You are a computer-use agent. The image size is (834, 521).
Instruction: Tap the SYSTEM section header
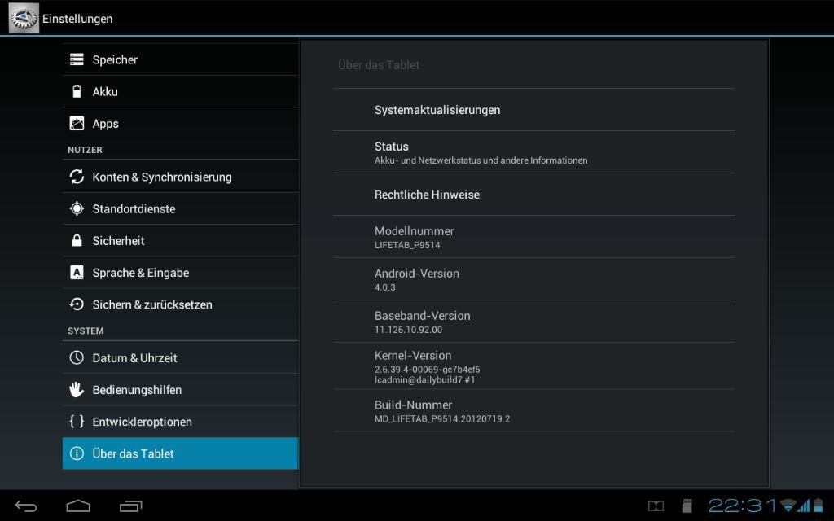pos(86,331)
